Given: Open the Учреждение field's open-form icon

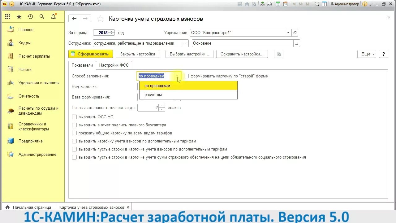Looking at the screenshot, I should [295, 33].
